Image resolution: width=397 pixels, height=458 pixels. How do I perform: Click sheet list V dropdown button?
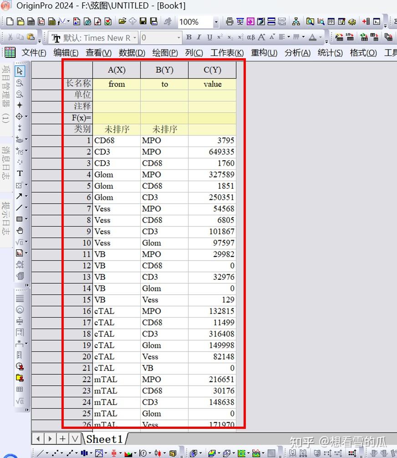click(75, 439)
